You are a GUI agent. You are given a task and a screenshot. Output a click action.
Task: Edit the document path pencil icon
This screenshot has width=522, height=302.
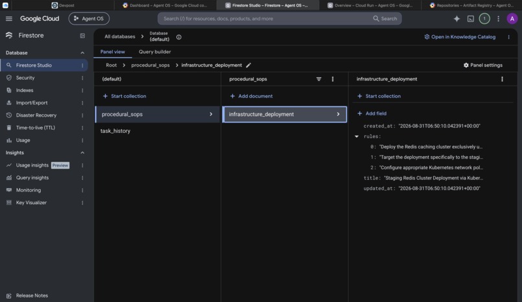pyautogui.click(x=248, y=65)
